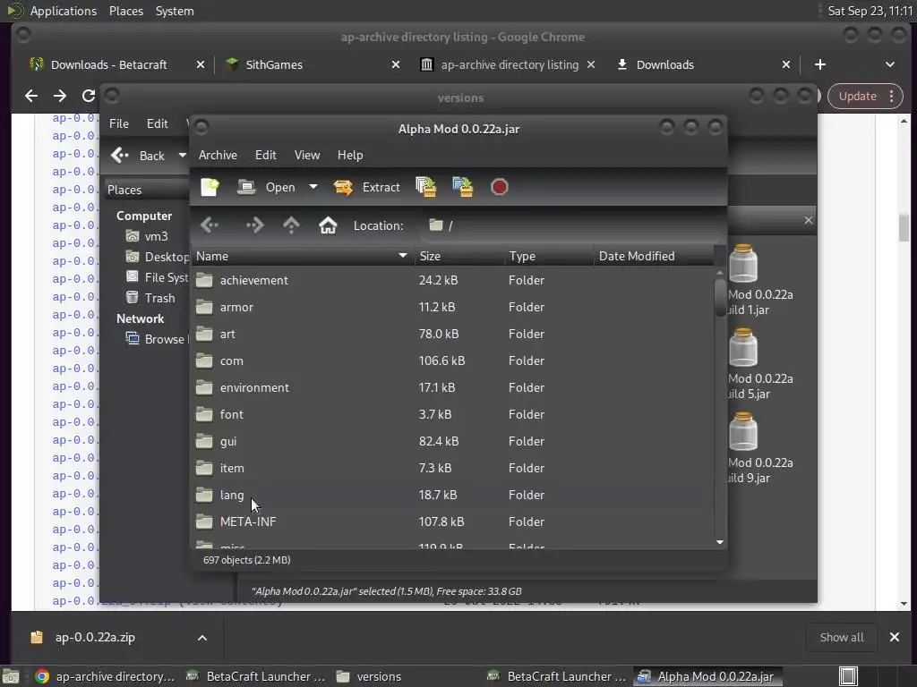Switch to SithGames Chrome tab
The image size is (917, 687).
click(274, 64)
